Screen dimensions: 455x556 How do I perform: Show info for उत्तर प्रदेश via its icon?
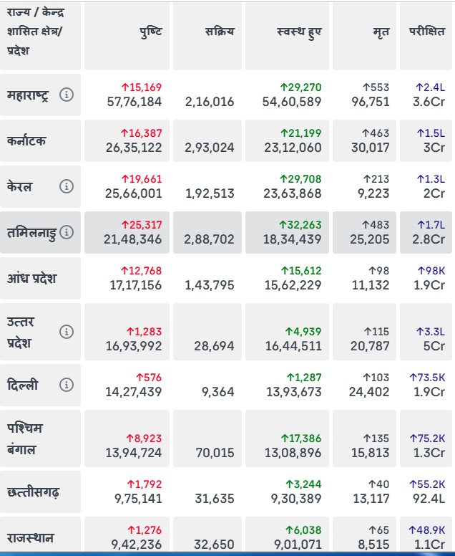coord(67,332)
